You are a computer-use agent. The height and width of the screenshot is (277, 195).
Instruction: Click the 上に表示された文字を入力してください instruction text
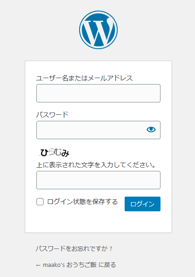pyautogui.click(x=96, y=165)
